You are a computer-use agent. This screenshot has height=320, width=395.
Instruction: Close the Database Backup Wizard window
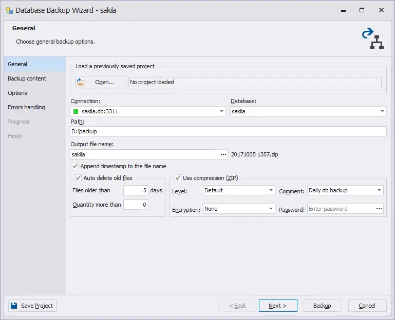tap(381, 10)
